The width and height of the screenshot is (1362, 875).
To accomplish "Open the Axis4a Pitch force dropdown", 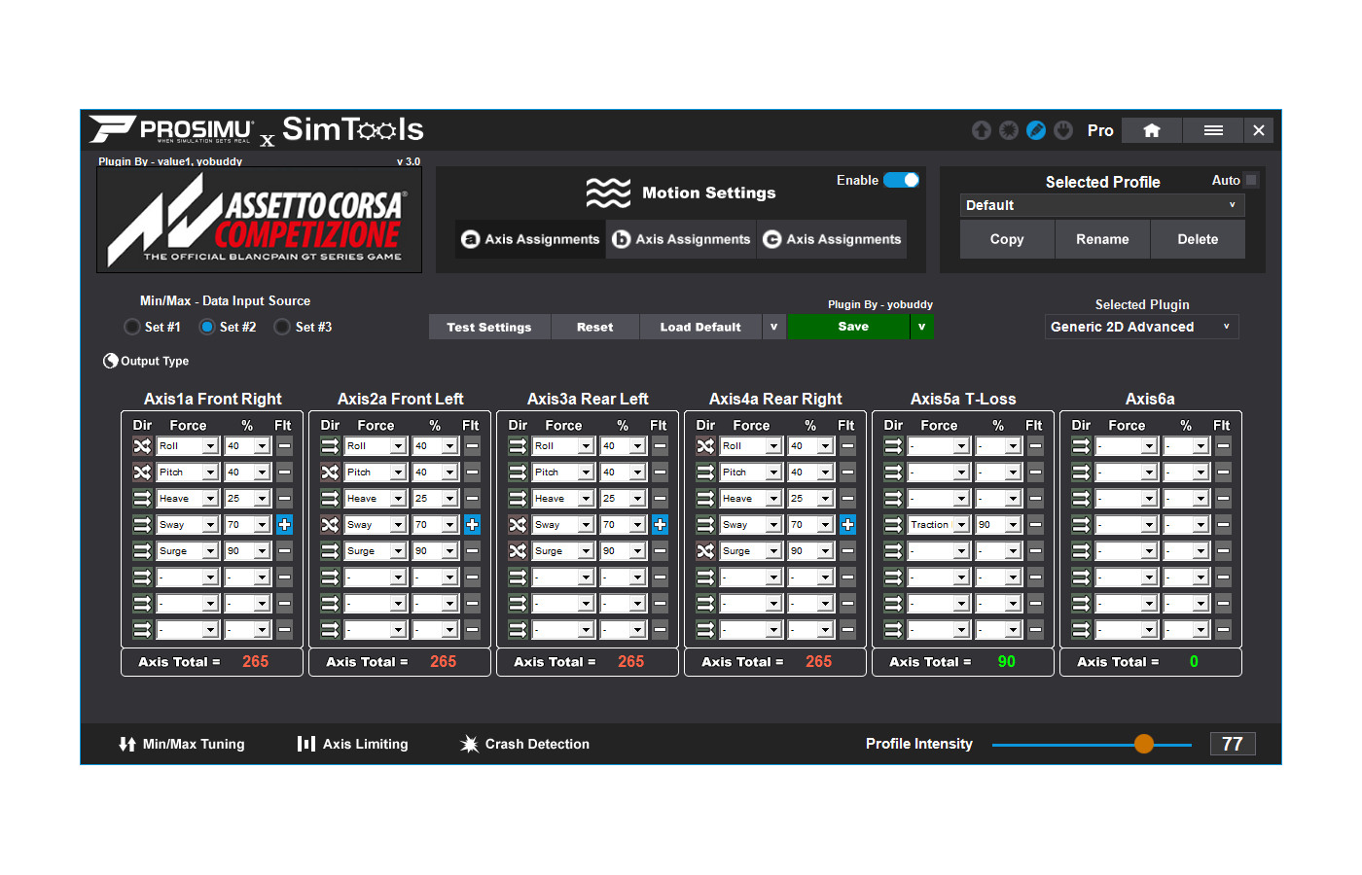I will coord(751,472).
